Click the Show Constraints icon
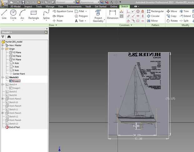This screenshot has height=152, width=194. click(121, 16)
